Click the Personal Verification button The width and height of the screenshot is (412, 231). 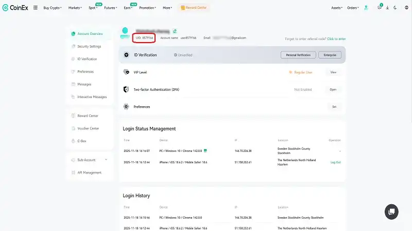[298, 55]
